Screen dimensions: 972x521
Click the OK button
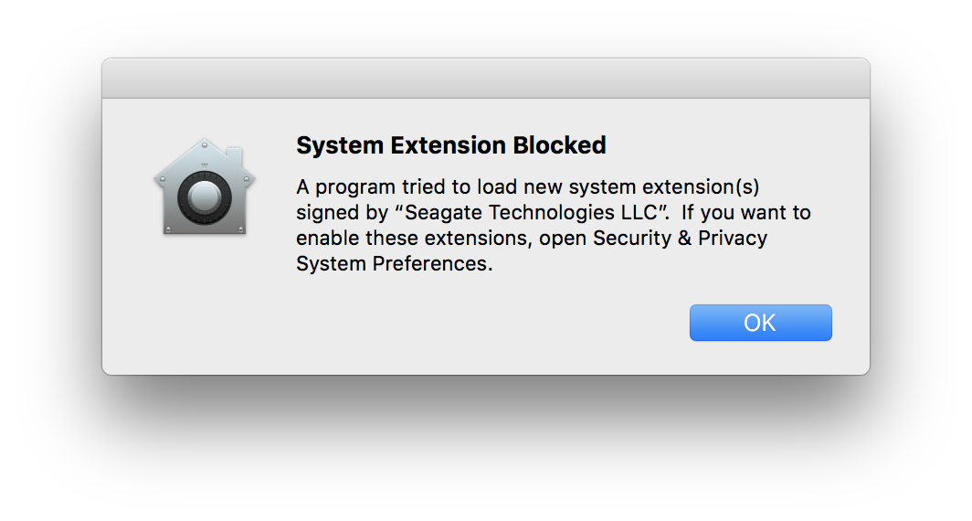point(760,323)
